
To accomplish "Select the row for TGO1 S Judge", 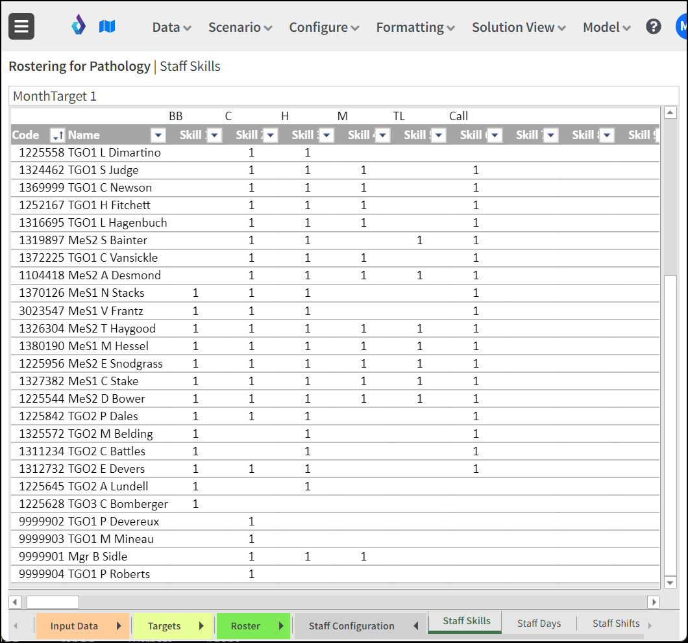I will tap(335, 170).
